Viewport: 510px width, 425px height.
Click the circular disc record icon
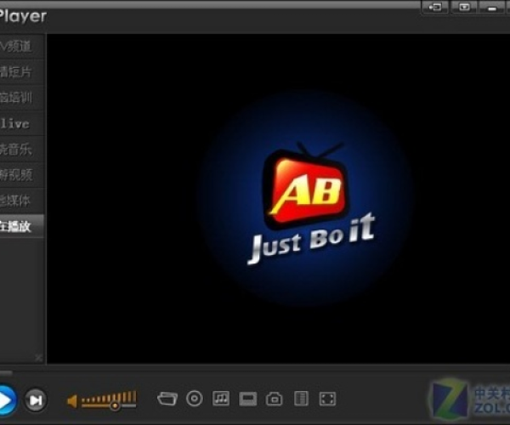(195, 398)
